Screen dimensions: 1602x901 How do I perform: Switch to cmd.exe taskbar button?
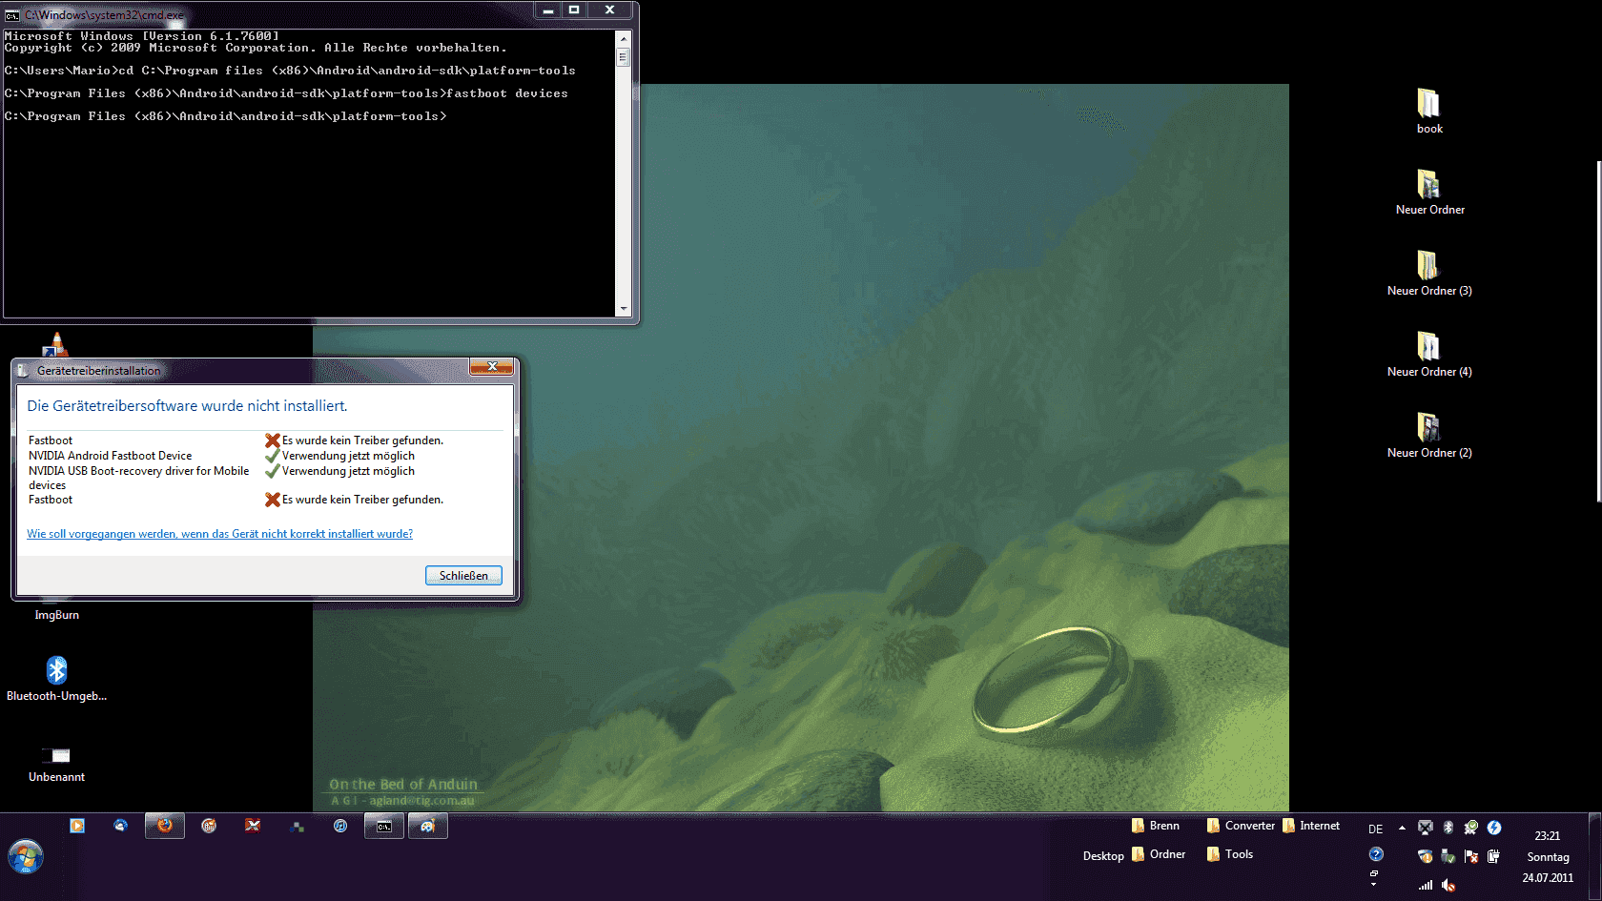(x=384, y=826)
